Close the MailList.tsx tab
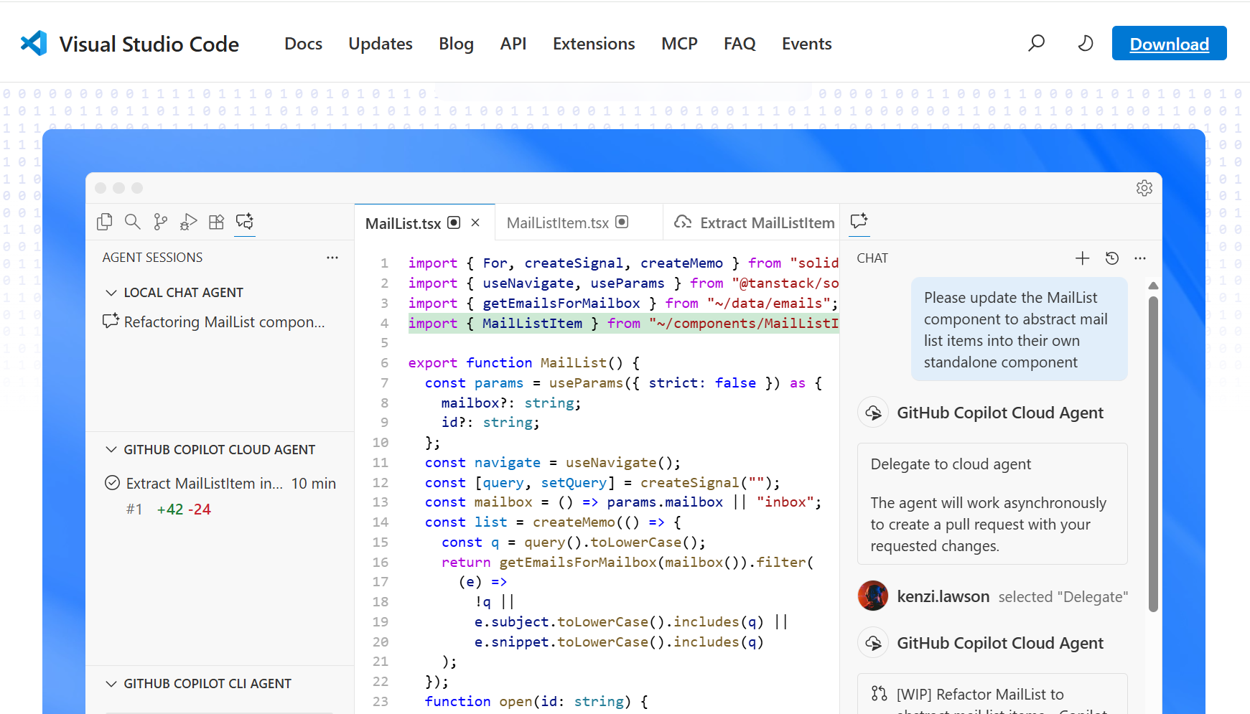Image resolution: width=1250 pixels, height=714 pixels. tap(475, 223)
